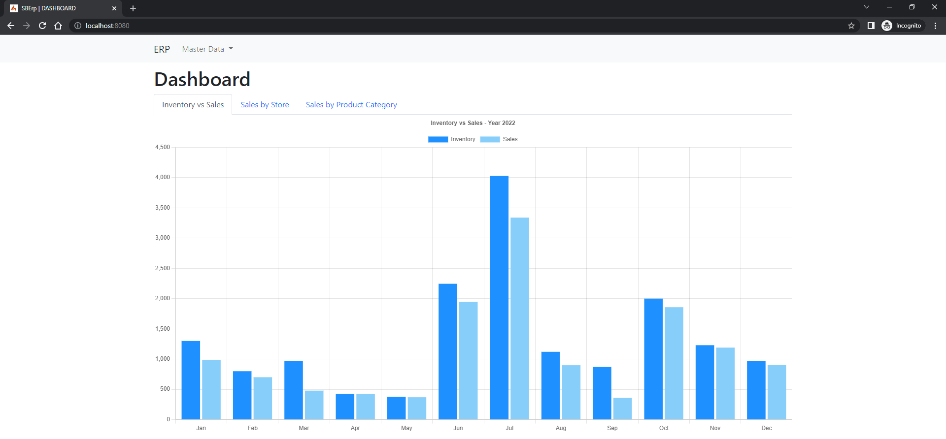The image size is (946, 439).
Task: Expand the Master Data dropdown
Action: click(x=207, y=49)
